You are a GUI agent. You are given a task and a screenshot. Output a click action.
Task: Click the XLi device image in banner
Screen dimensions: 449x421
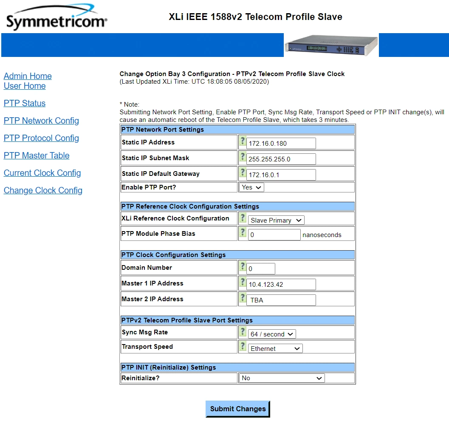(331, 45)
